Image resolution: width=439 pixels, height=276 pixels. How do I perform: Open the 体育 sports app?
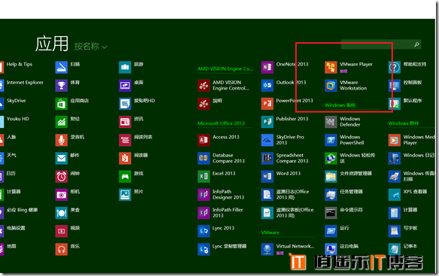tap(68, 86)
